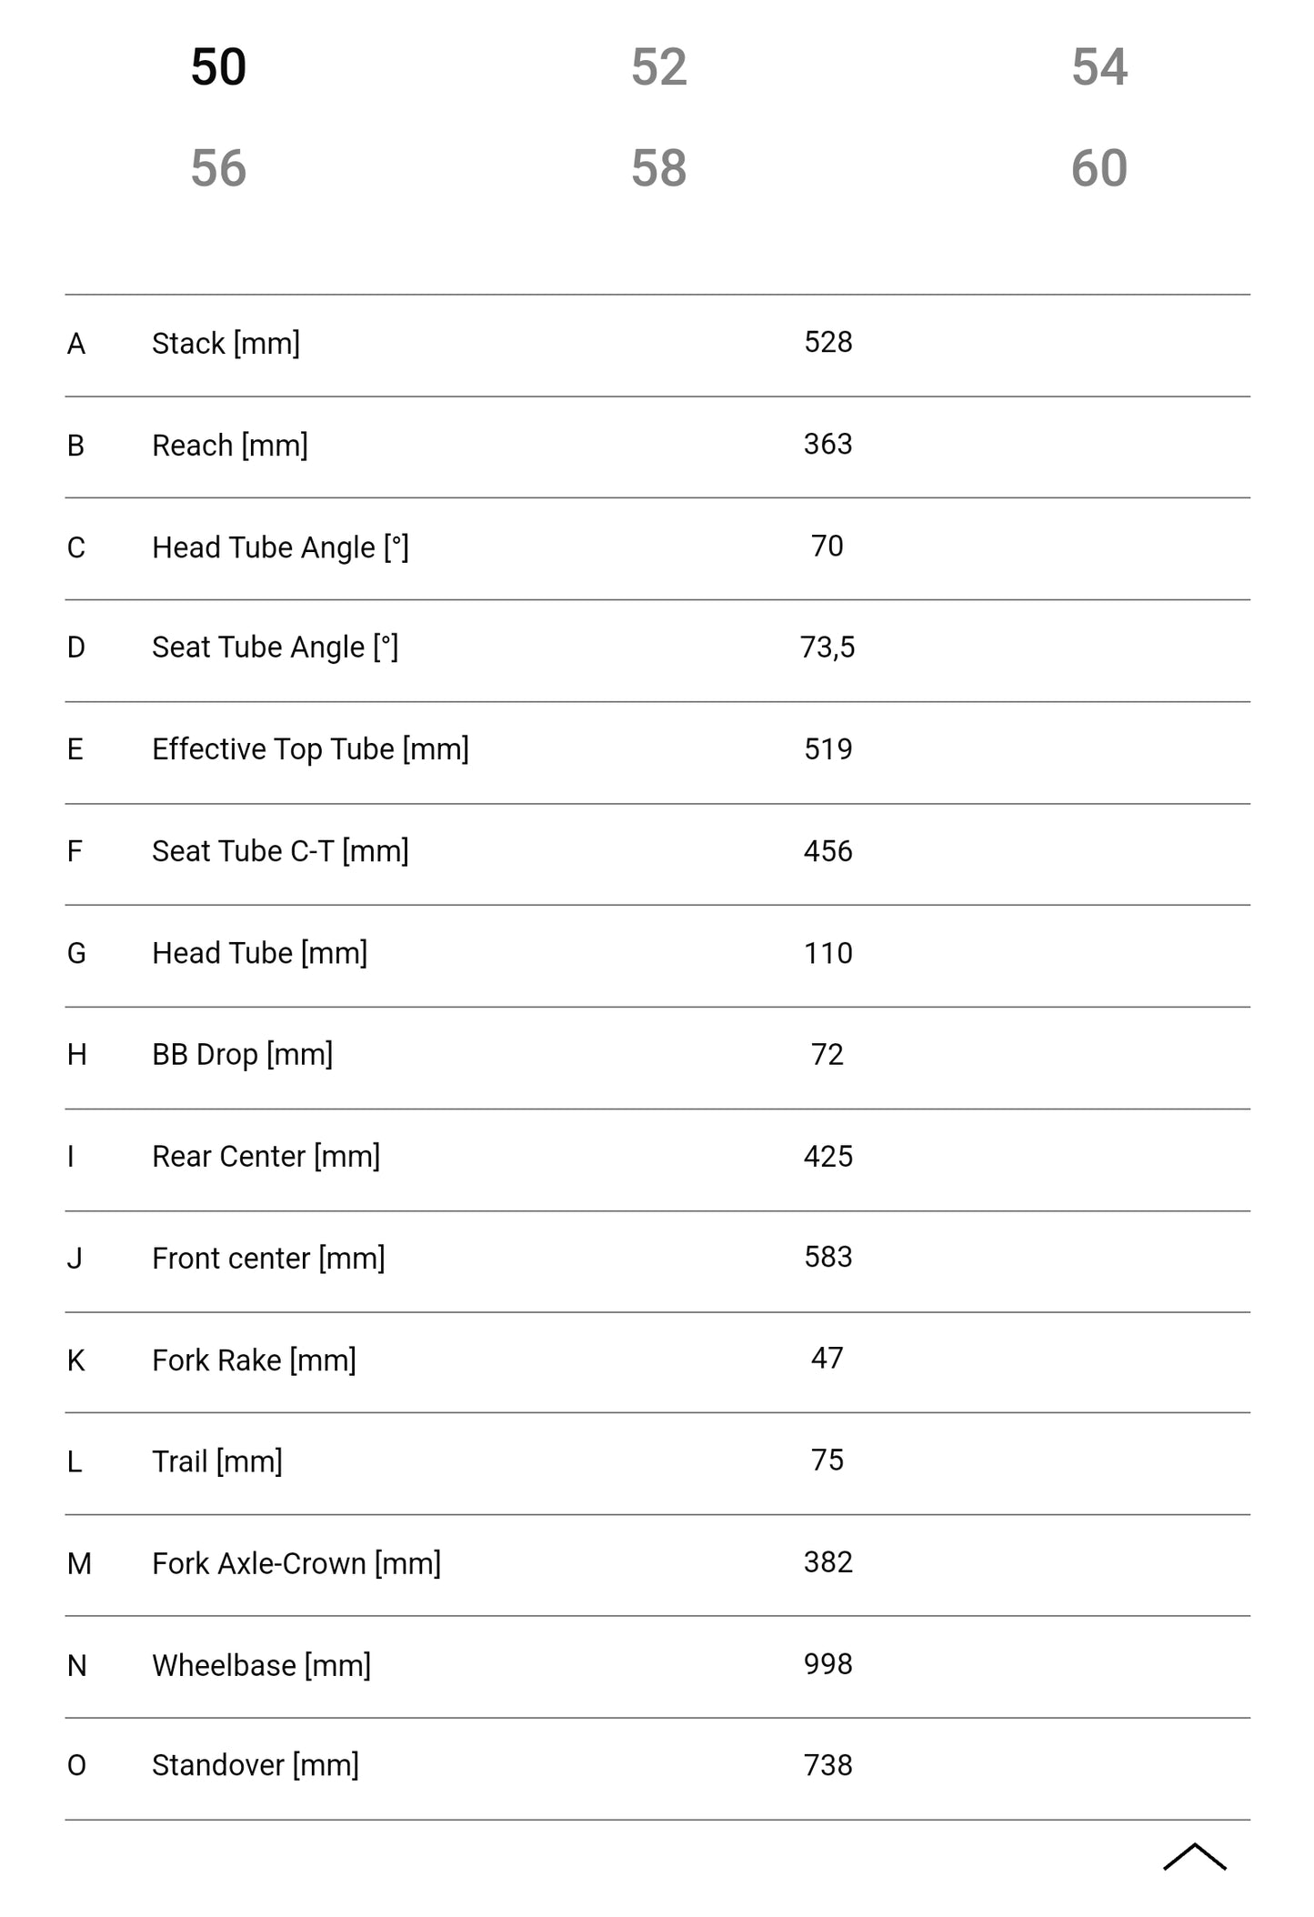The image size is (1314, 1917).
Task: Click the Wheelbase value 998
Action: [x=828, y=1664]
